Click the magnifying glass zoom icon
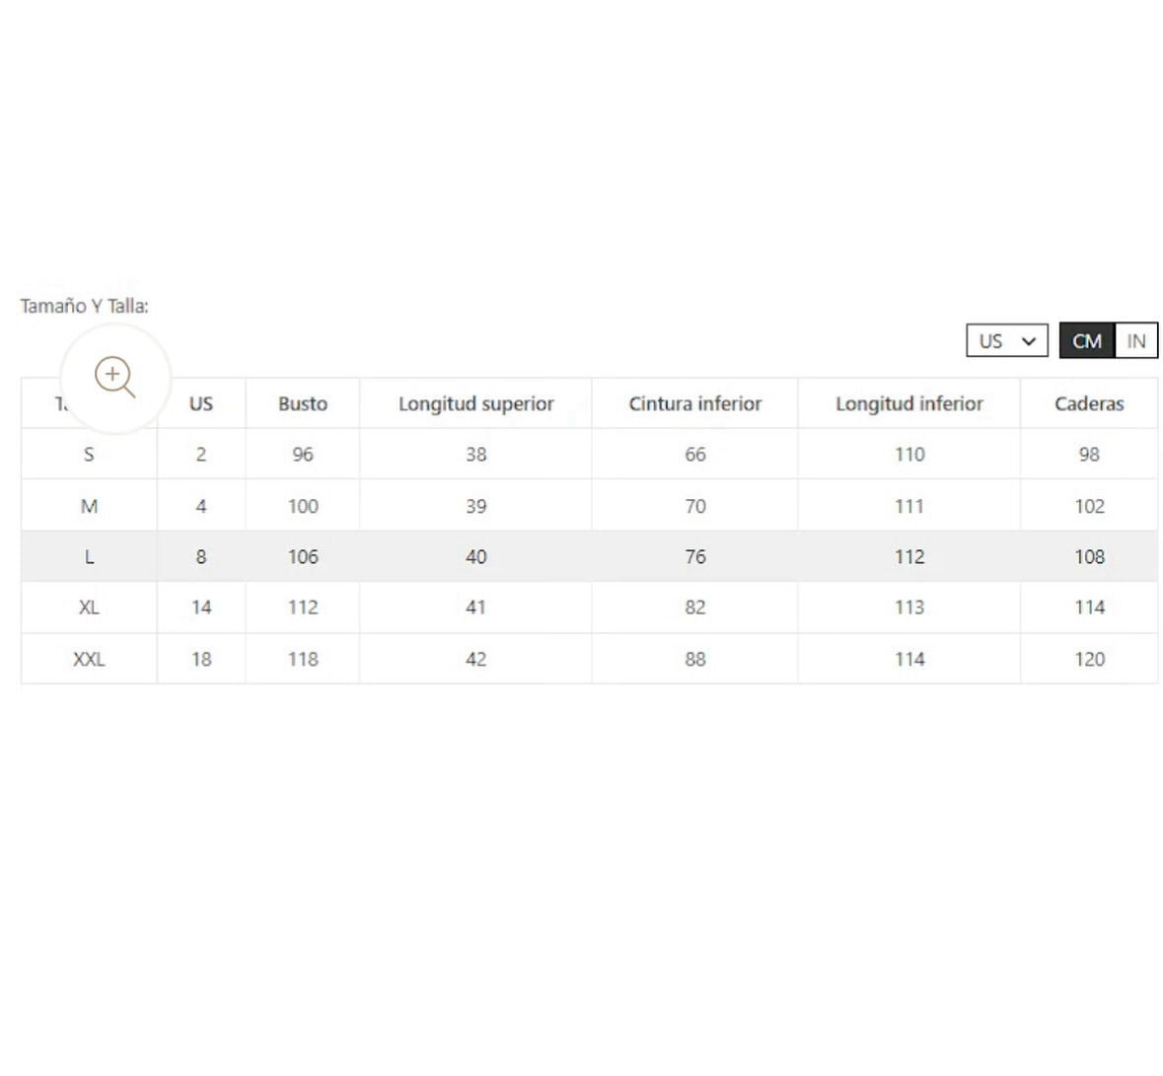The height and width of the screenshot is (1076, 1163). coord(114,377)
